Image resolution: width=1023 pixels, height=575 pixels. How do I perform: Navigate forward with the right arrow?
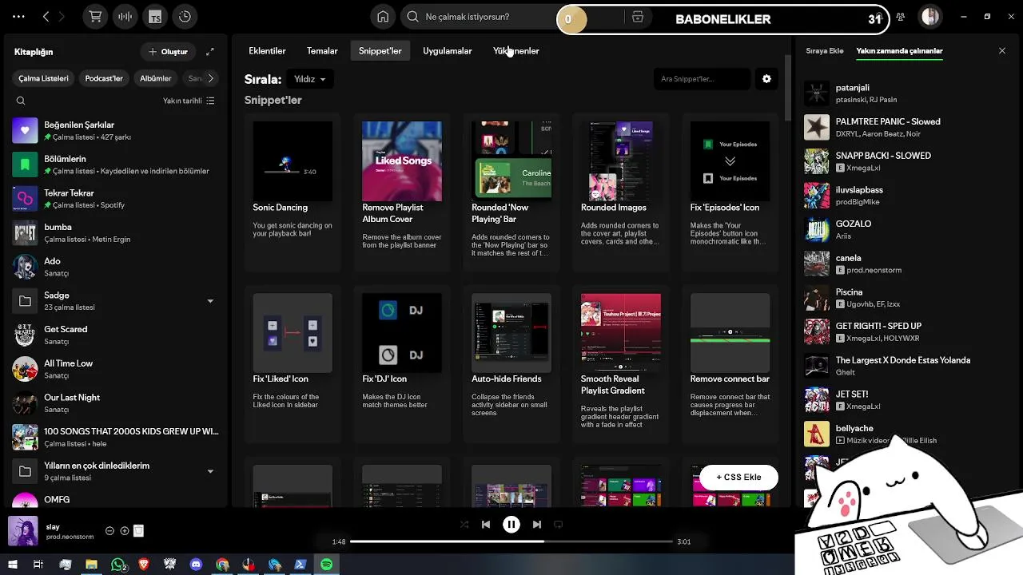click(62, 17)
